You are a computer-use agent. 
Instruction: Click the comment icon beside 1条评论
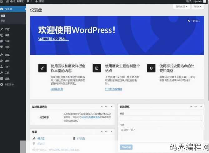(34, 144)
